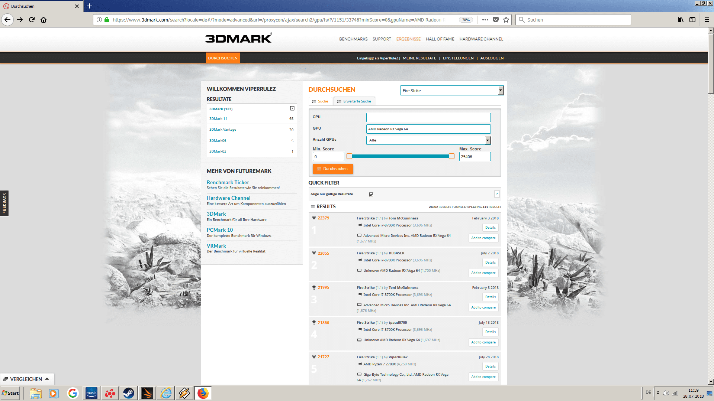Reload the current page

[x=32, y=20]
